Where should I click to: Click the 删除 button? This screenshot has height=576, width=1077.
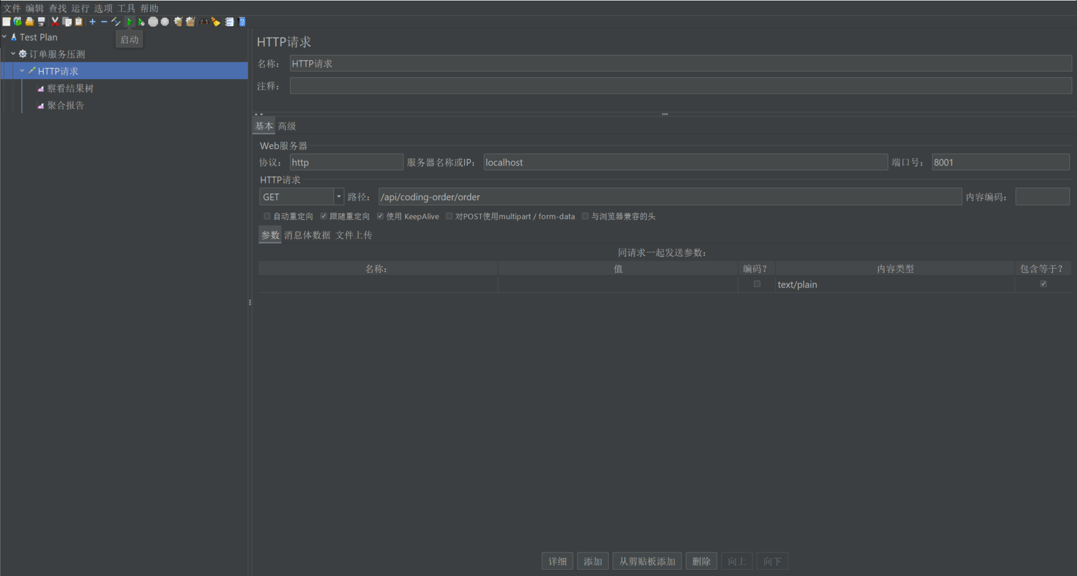[x=701, y=561]
